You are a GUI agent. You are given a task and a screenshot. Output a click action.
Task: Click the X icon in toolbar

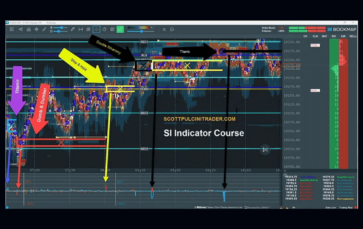coord(164,29)
